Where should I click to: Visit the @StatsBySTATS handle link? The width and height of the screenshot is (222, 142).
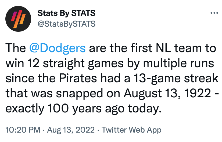tap(66, 24)
